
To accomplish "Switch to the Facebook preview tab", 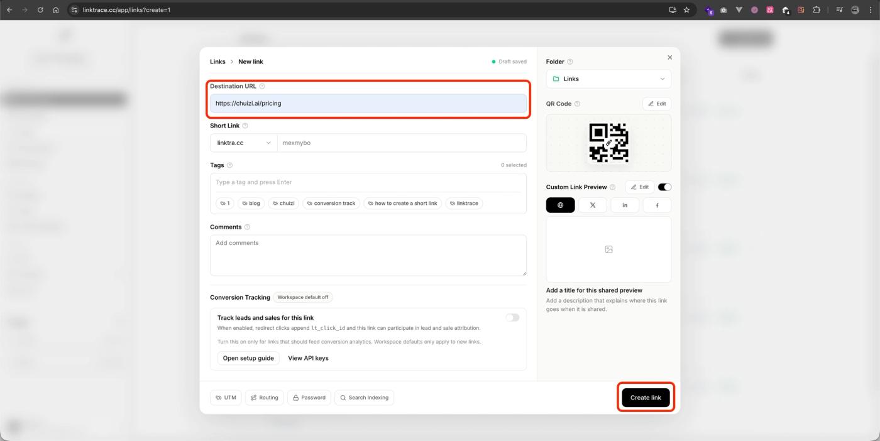I will (656, 204).
